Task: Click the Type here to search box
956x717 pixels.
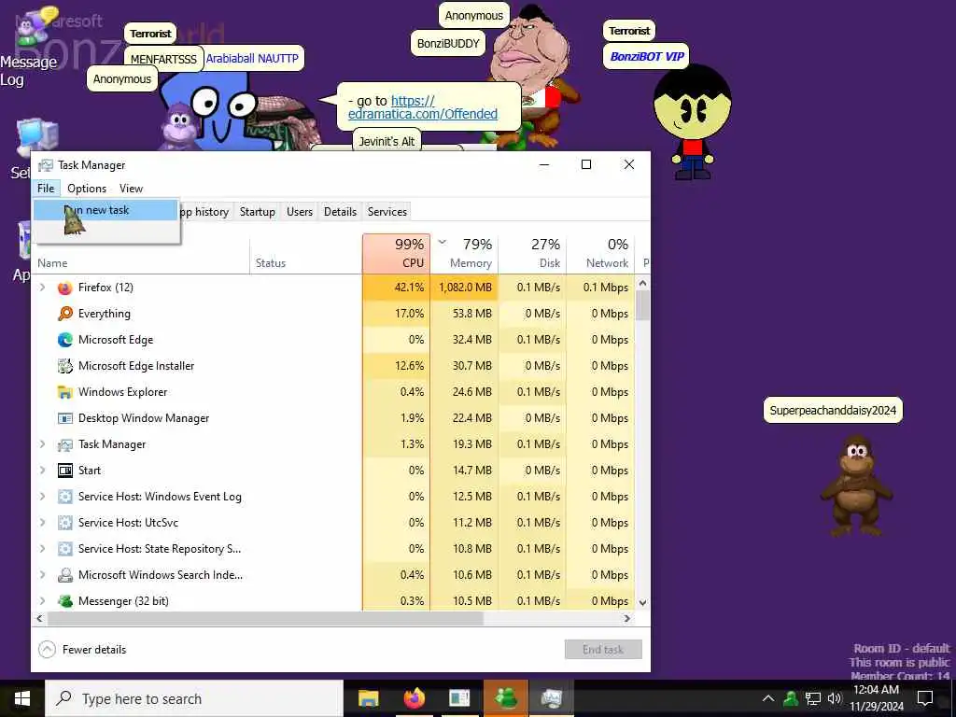Action: click(194, 698)
